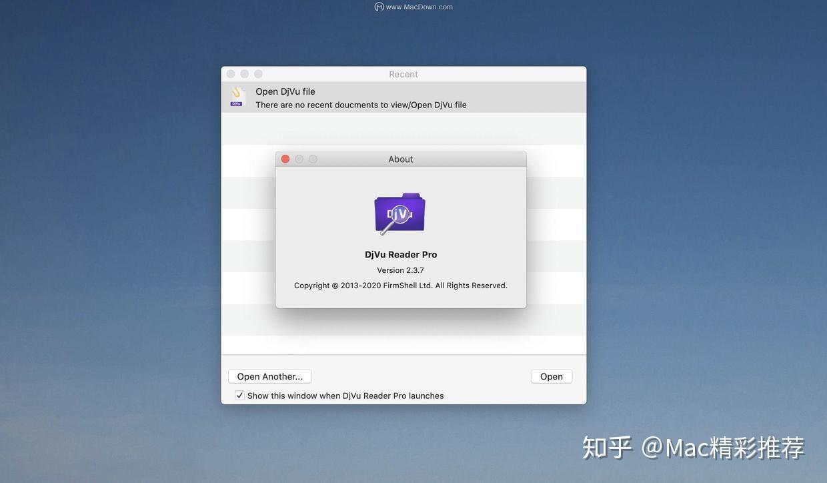Click the FirmShell copyright notice text
Viewport: 827px width, 483px height.
point(400,285)
